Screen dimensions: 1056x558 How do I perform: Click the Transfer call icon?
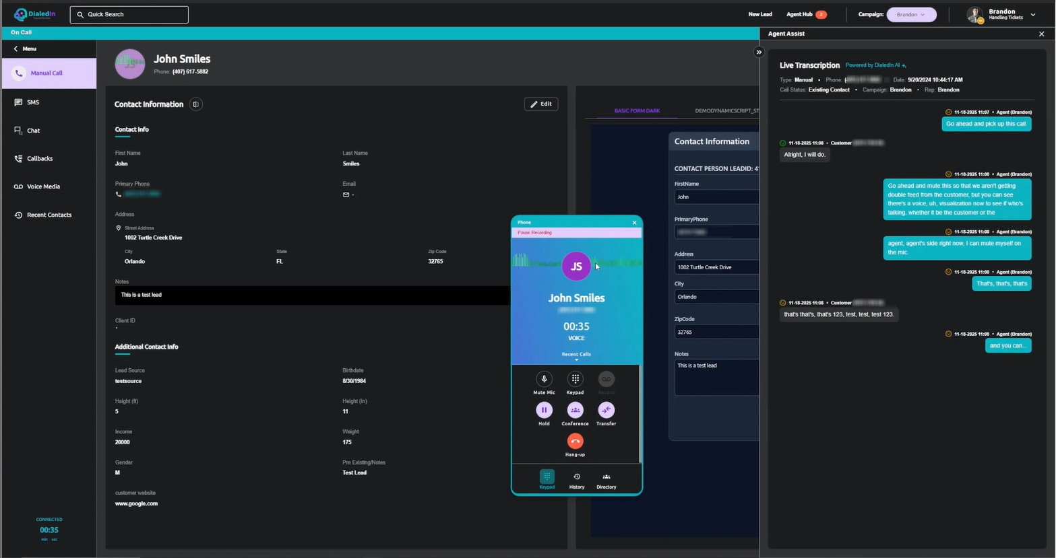(x=606, y=410)
